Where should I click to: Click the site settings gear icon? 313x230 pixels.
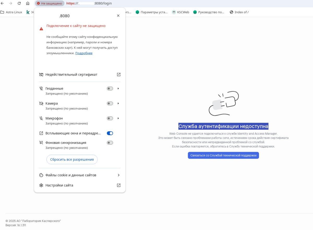pos(41,185)
